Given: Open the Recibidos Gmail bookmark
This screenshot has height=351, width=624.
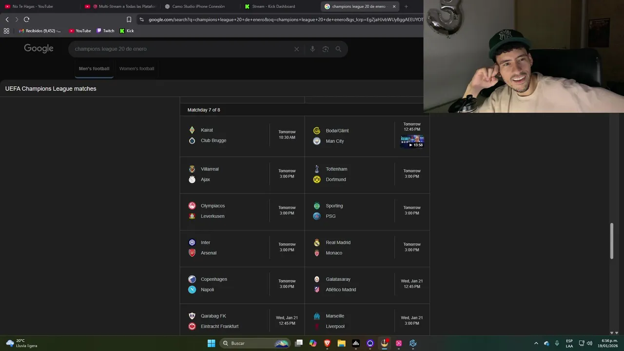Looking at the screenshot, I should (40, 31).
